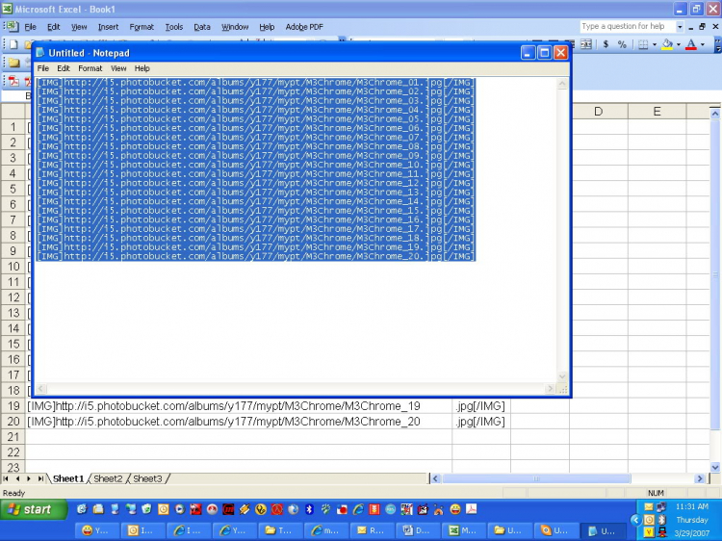Switch to the Excel taskbar button

[463, 530]
